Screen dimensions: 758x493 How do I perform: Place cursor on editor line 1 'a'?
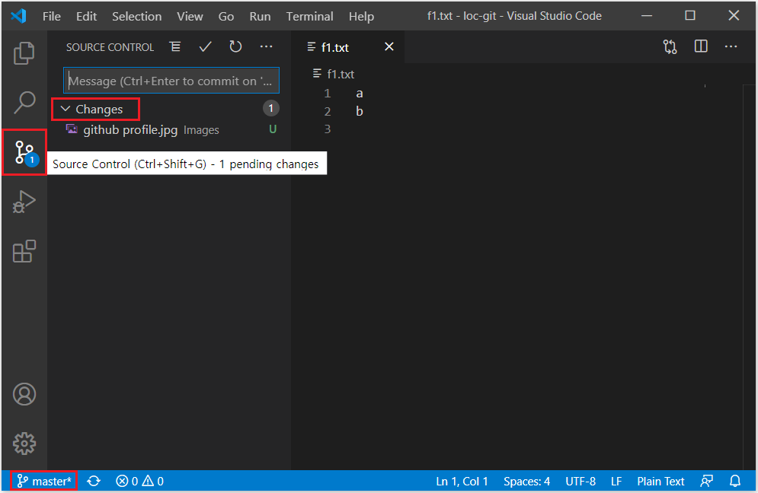click(359, 93)
